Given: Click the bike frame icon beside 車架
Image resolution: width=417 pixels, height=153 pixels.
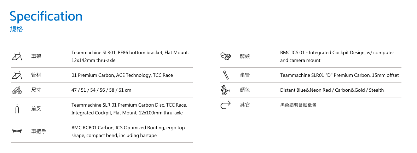Looking at the screenshot, I should pyautogui.click(x=17, y=57).
